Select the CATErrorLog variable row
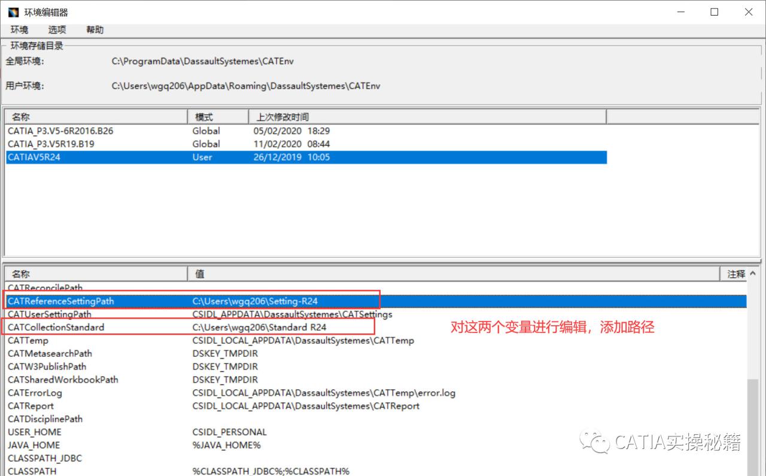 pos(35,393)
